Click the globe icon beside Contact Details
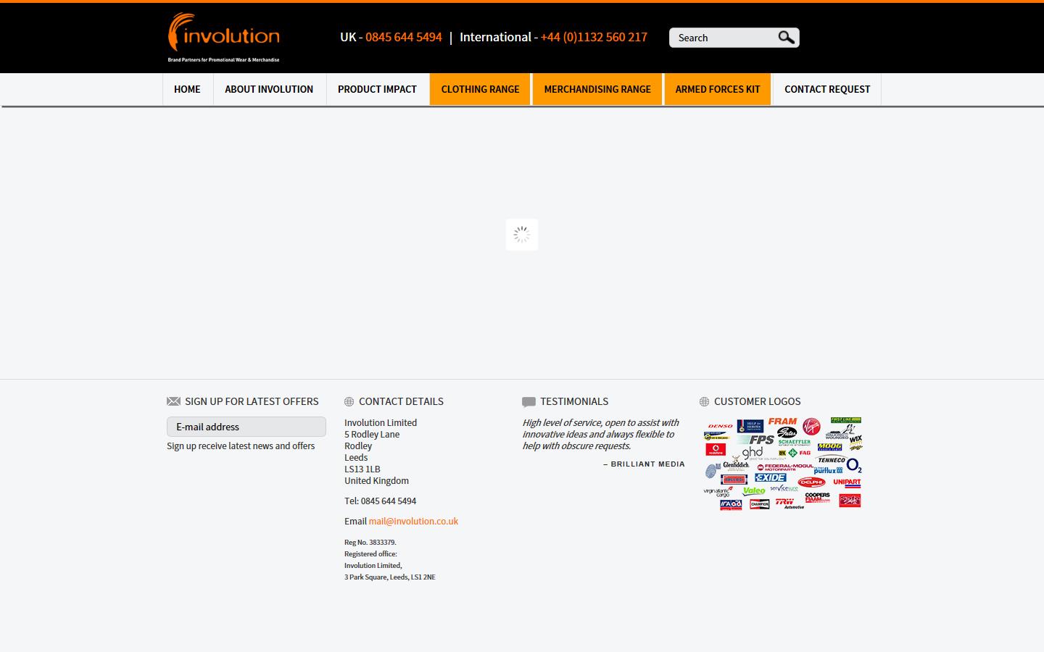 (x=349, y=401)
